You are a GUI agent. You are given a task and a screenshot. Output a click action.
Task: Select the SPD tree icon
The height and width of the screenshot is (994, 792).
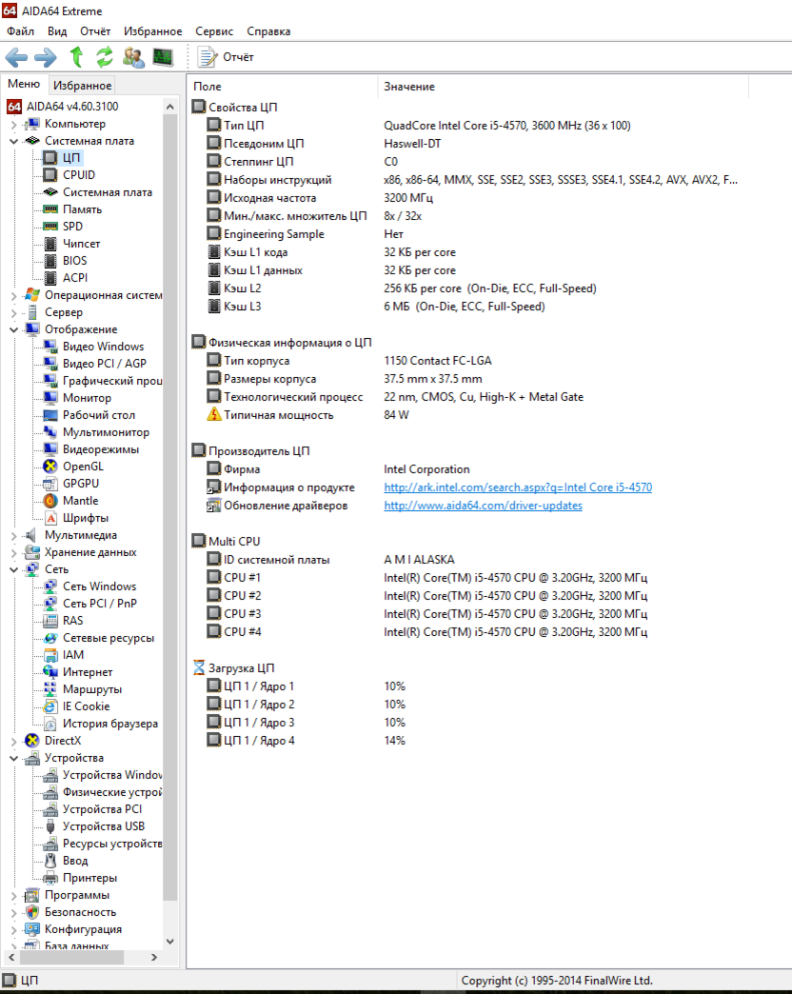(50, 227)
